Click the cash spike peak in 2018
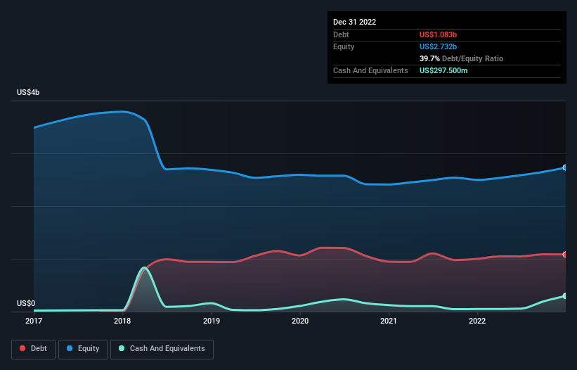 coord(144,268)
